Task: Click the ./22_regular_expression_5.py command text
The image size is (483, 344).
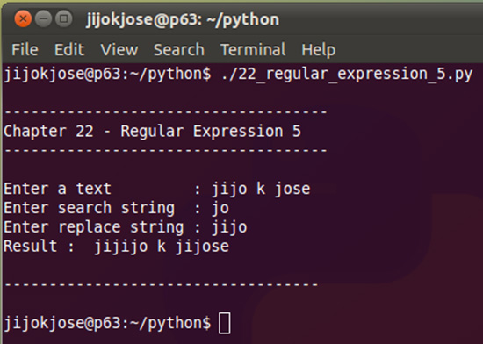Action: (347, 75)
